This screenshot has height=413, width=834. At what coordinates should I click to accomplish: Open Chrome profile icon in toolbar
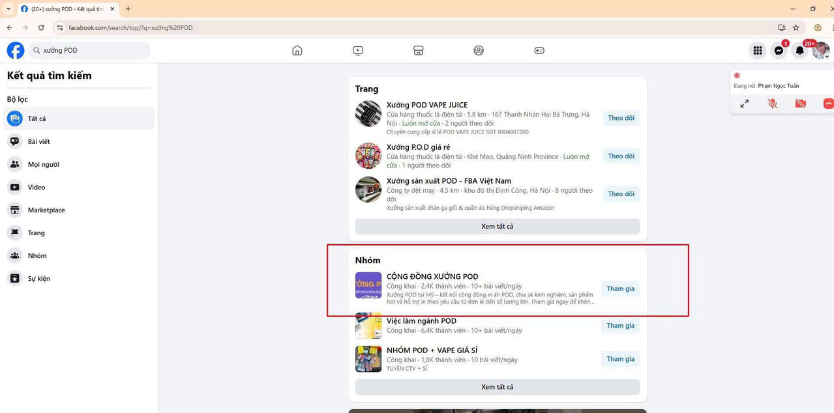(x=818, y=27)
